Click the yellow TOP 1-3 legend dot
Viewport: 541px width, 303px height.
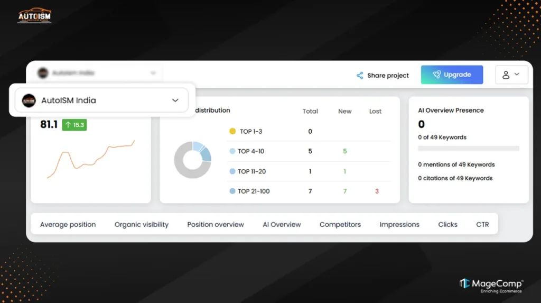pyautogui.click(x=232, y=131)
